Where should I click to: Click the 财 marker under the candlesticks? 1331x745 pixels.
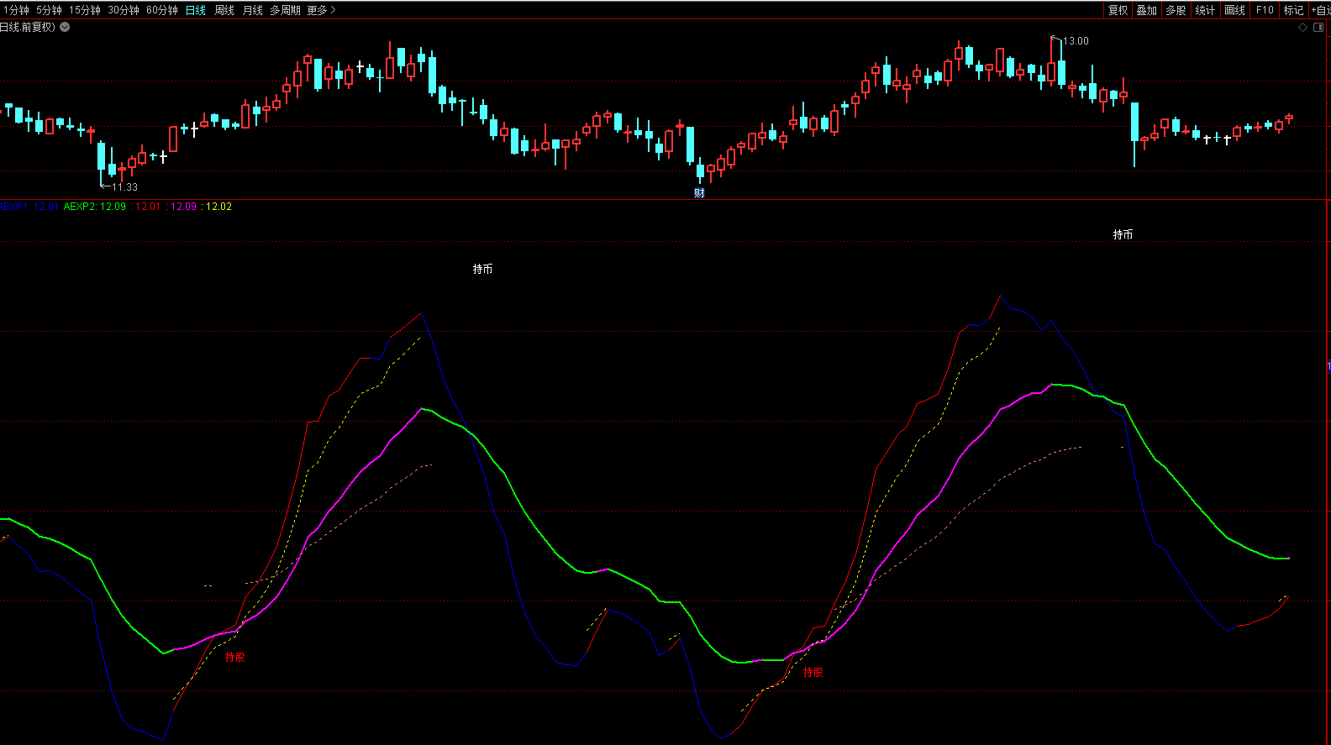pos(699,193)
